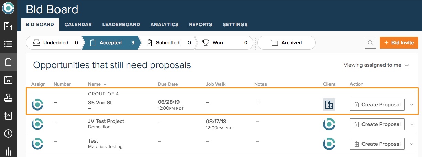This screenshot has width=422, height=157.
Task: Switch to the Calendar tab
Action: [x=78, y=24]
